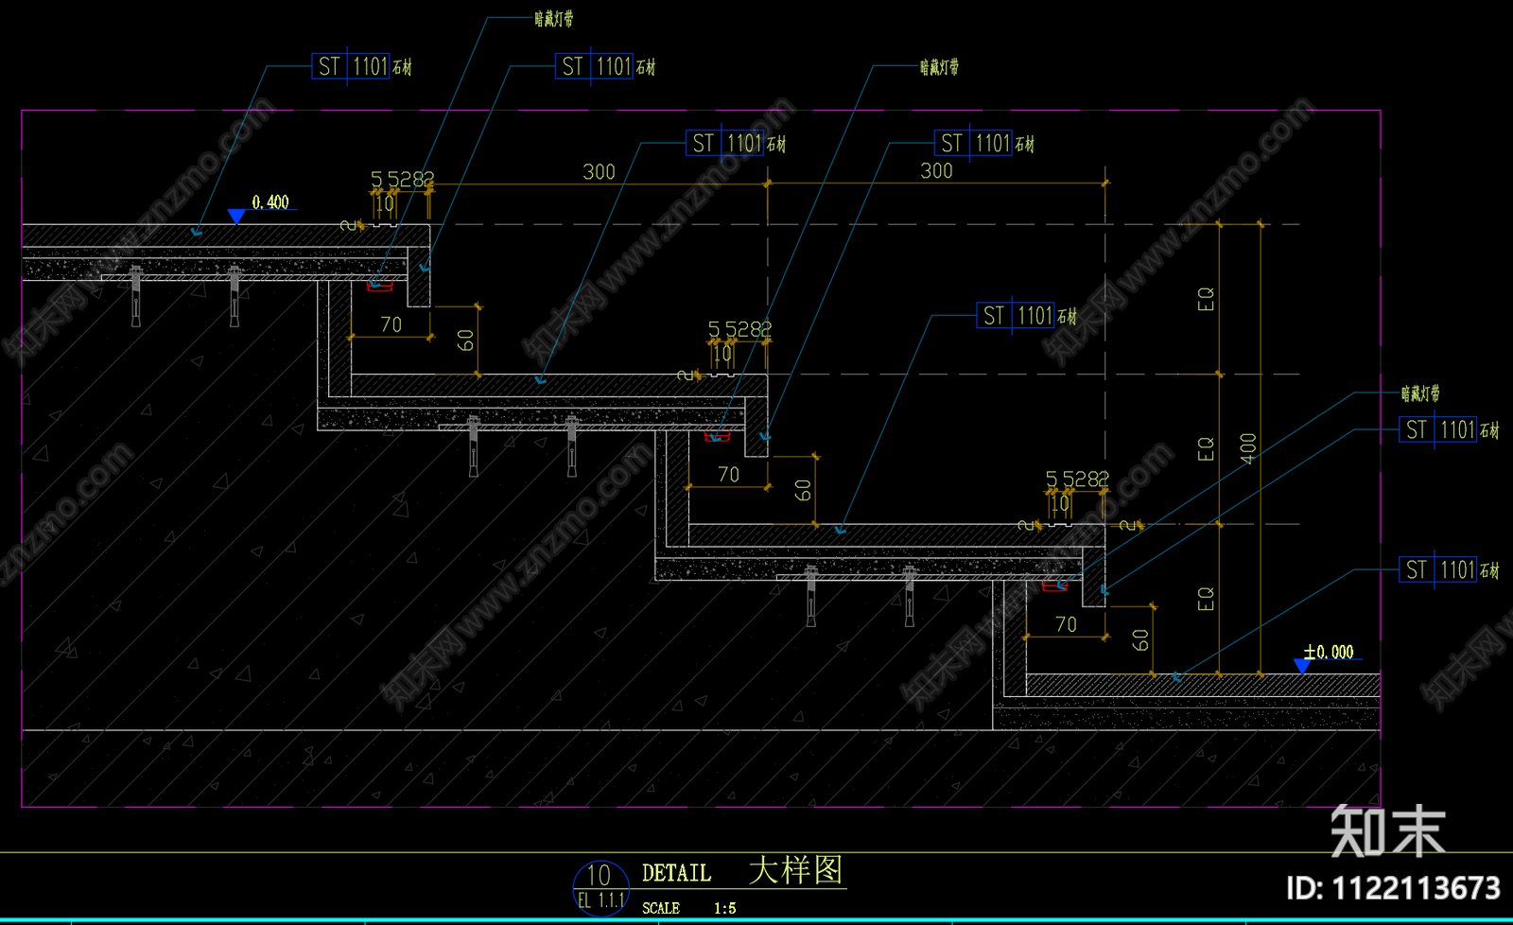Click the red light strip symbol under top step

[380, 285]
